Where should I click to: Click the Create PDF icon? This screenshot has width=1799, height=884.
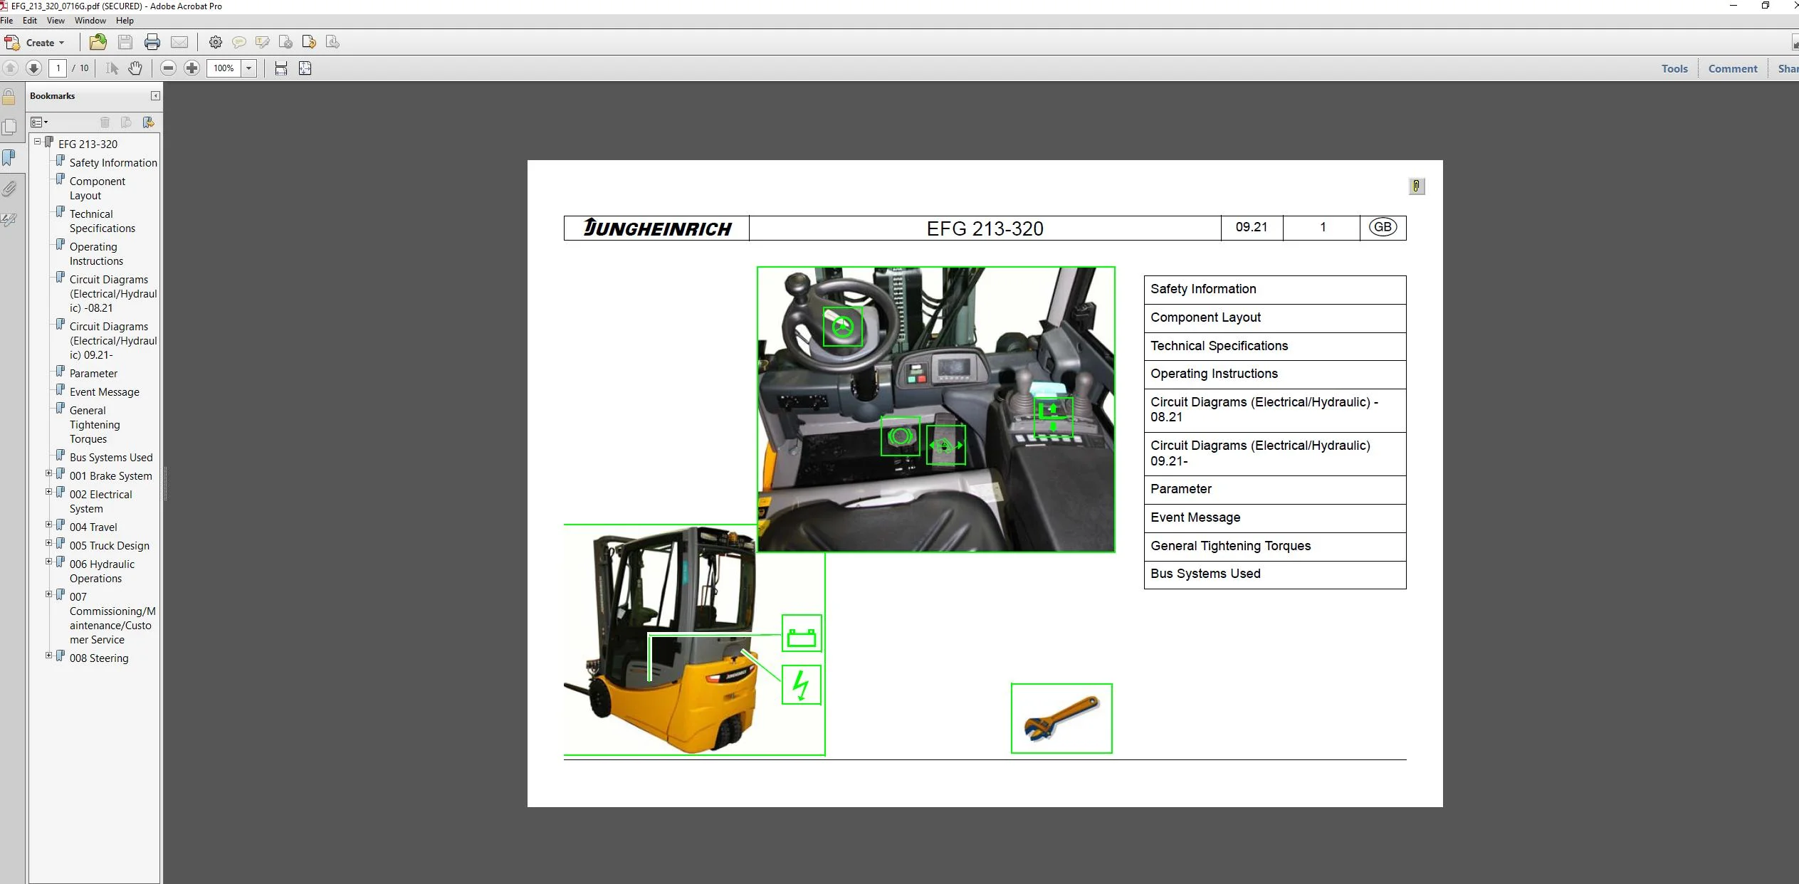coord(12,43)
